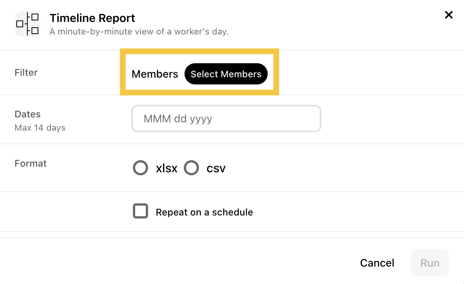Cancel the report dialog
Viewport: 464px width, 284px height.
377,263
